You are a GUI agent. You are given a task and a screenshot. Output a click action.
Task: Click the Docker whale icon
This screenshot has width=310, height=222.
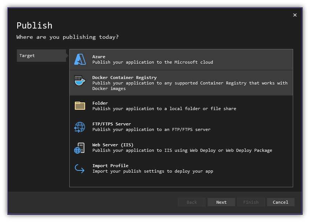[x=80, y=80]
